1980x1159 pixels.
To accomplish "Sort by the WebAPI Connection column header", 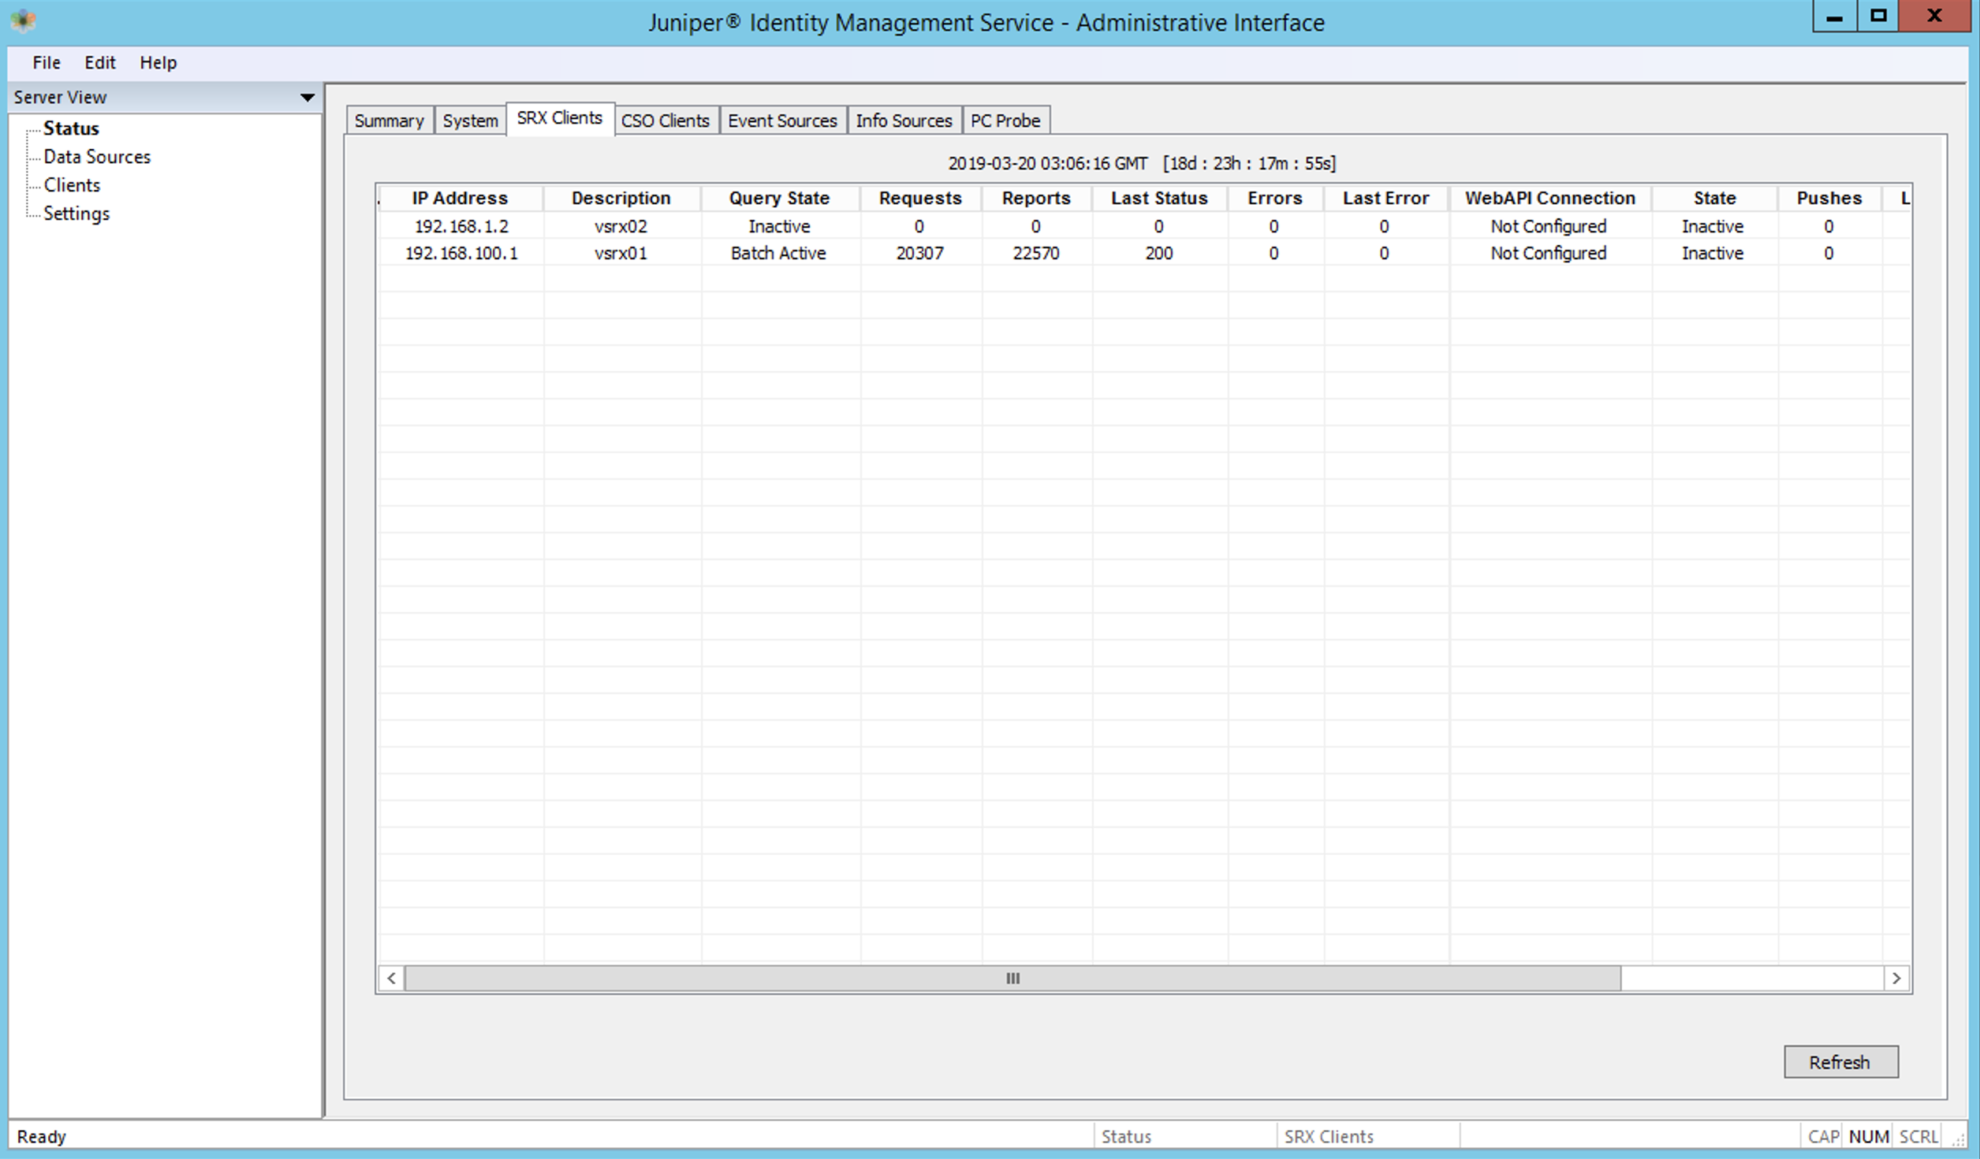I will (1550, 199).
